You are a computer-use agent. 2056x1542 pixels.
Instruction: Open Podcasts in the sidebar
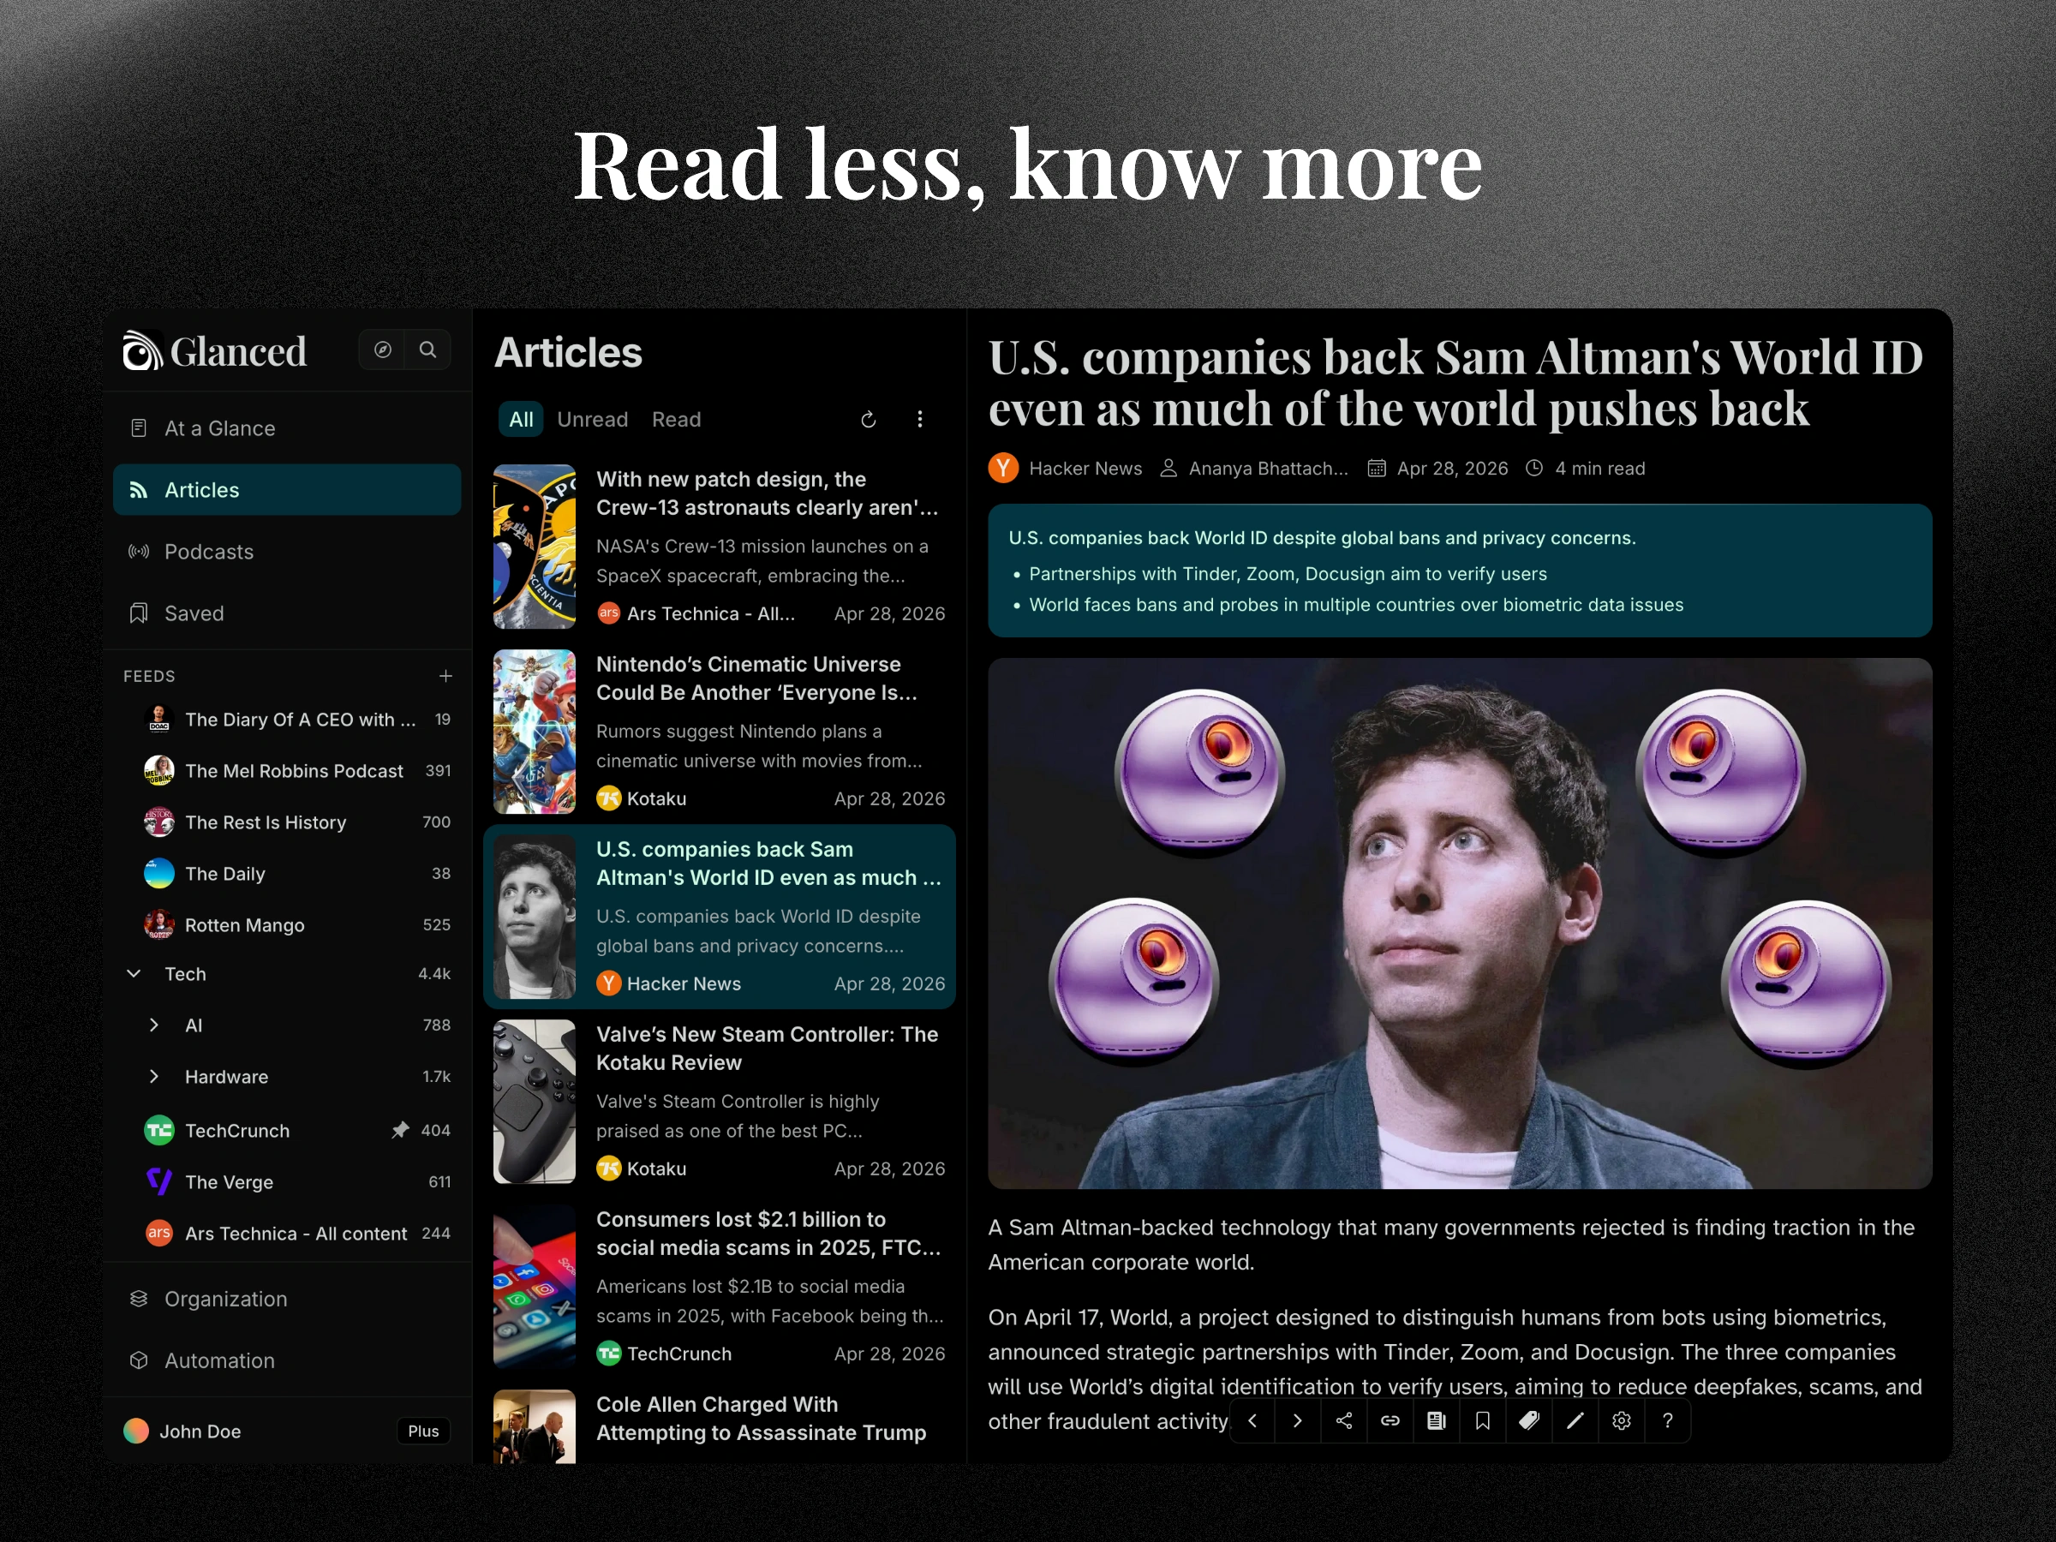(287, 551)
